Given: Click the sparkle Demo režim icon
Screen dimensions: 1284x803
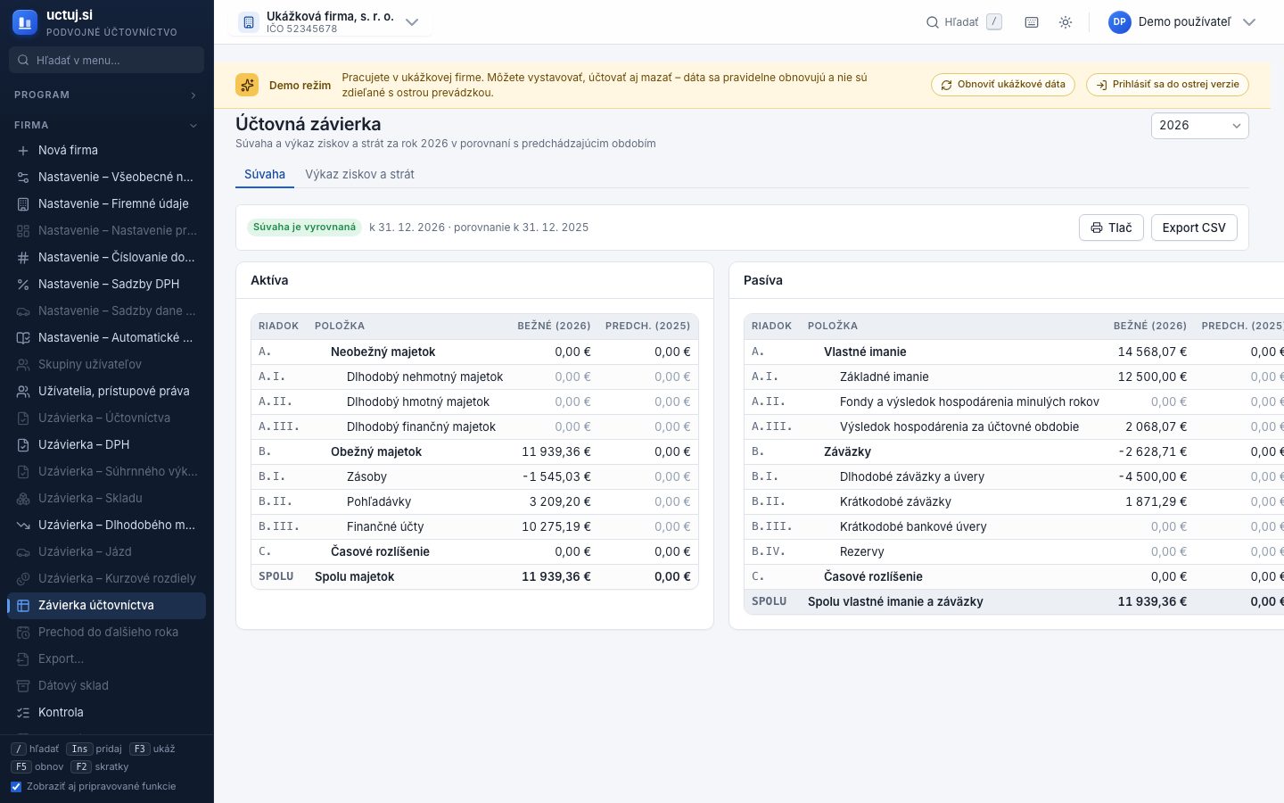Looking at the screenshot, I should coord(247,85).
